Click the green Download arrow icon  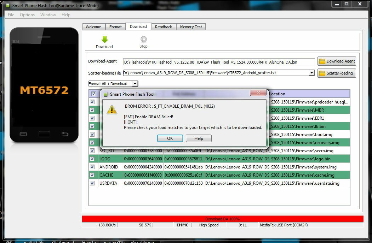pos(105,39)
